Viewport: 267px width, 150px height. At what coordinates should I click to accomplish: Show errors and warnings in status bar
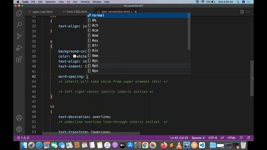point(23,138)
